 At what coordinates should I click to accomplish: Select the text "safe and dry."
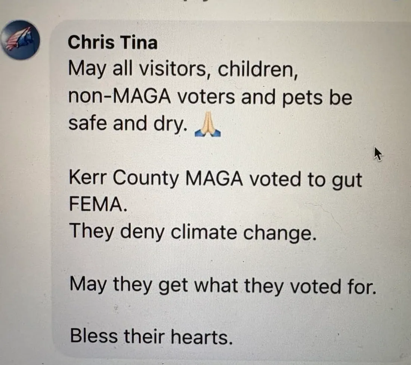(x=128, y=124)
